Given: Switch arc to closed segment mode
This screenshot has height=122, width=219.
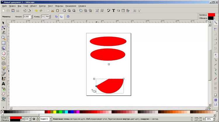Looking at the screenshot, I should (x=56, y=17).
